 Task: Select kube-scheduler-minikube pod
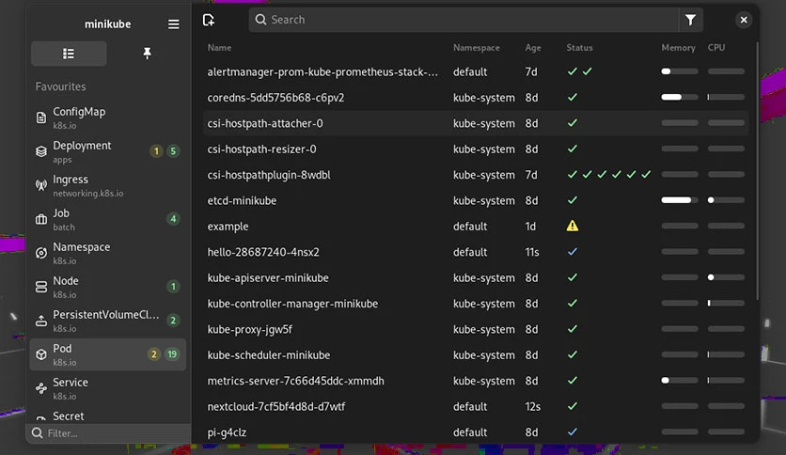click(476, 354)
